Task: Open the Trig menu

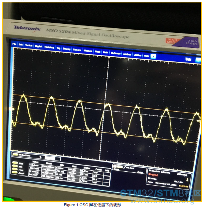Action: pyautogui.click(x=58, y=48)
